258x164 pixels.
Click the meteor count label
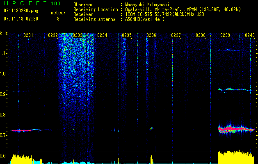[58, 13]
